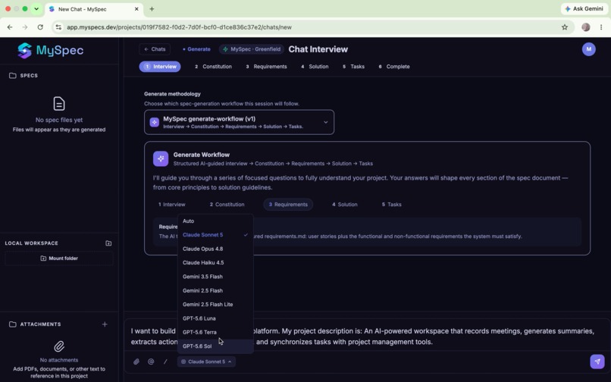
Task: Click the plus icon next to Attachments
Action: 105,324
